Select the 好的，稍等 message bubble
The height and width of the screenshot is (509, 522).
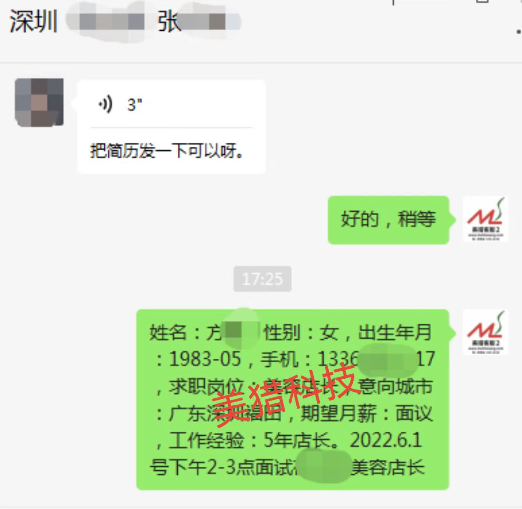389,220
